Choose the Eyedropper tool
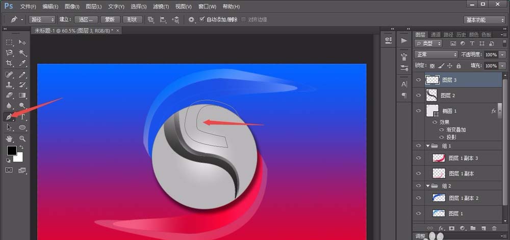 point(22,63)
